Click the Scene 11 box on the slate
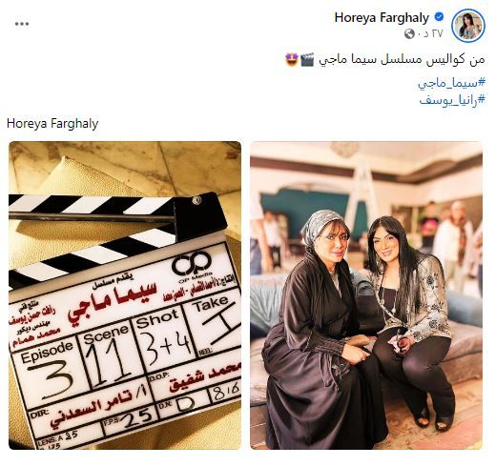496x466 pixels. click(109, 356)
